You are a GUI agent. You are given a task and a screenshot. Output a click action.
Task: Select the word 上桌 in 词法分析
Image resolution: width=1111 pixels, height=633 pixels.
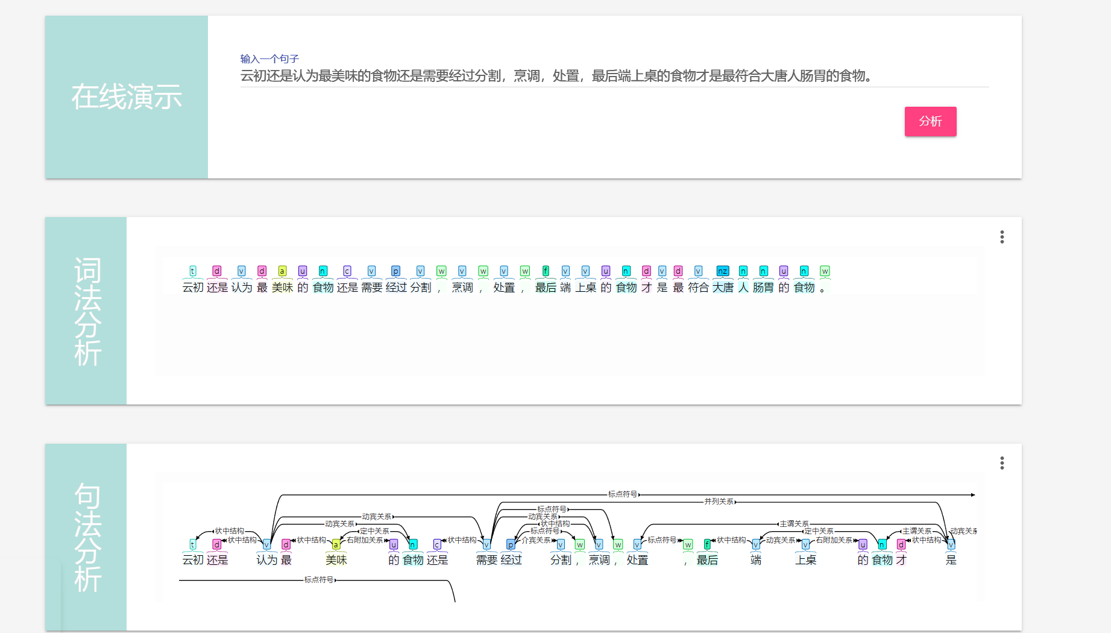tap(585, 288)
